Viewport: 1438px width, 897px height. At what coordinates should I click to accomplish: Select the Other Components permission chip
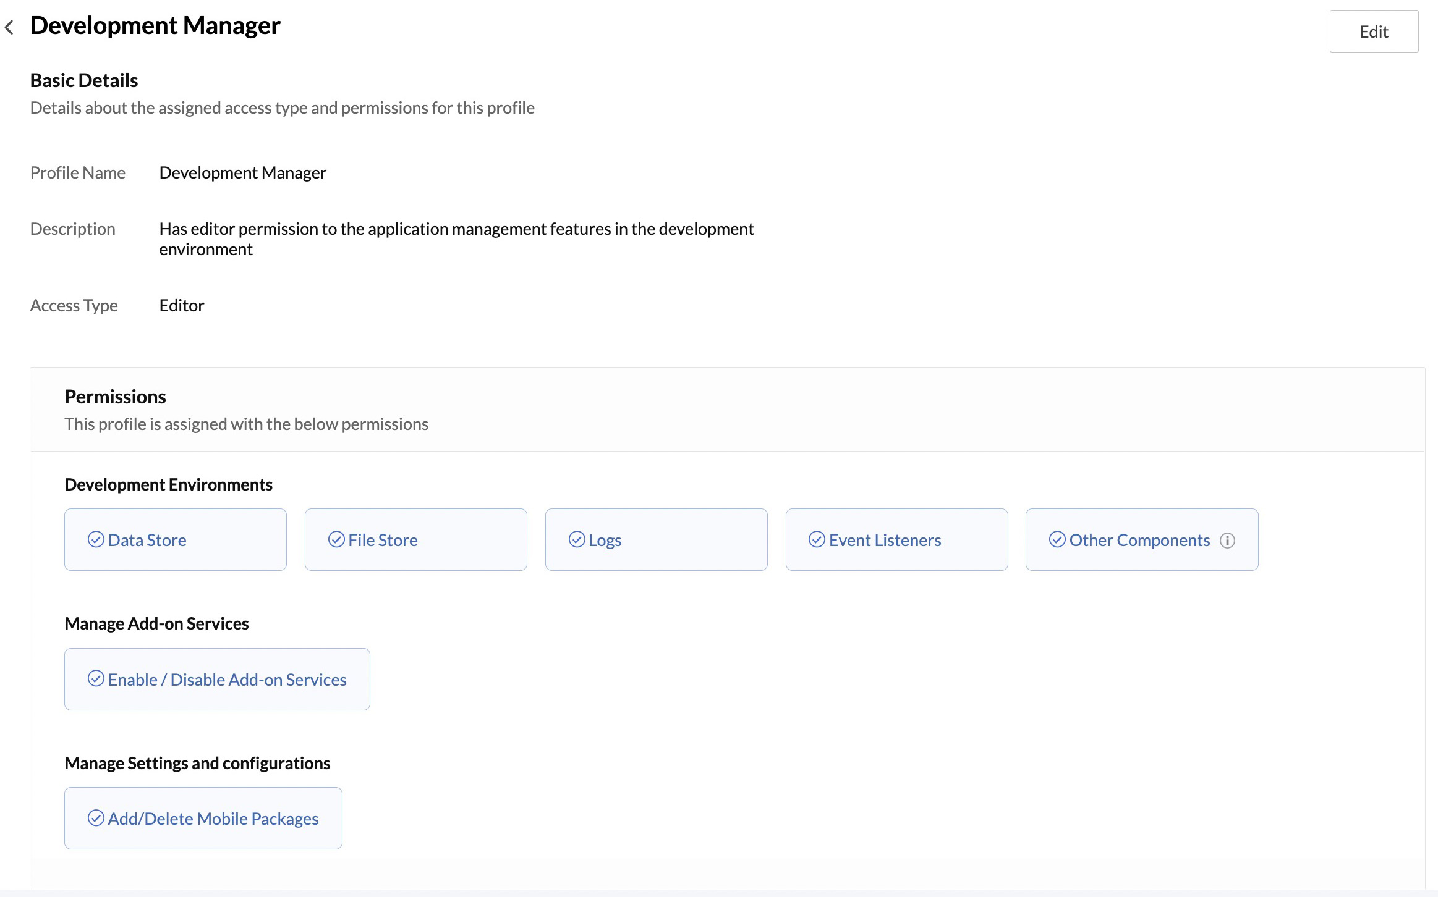1141,539
